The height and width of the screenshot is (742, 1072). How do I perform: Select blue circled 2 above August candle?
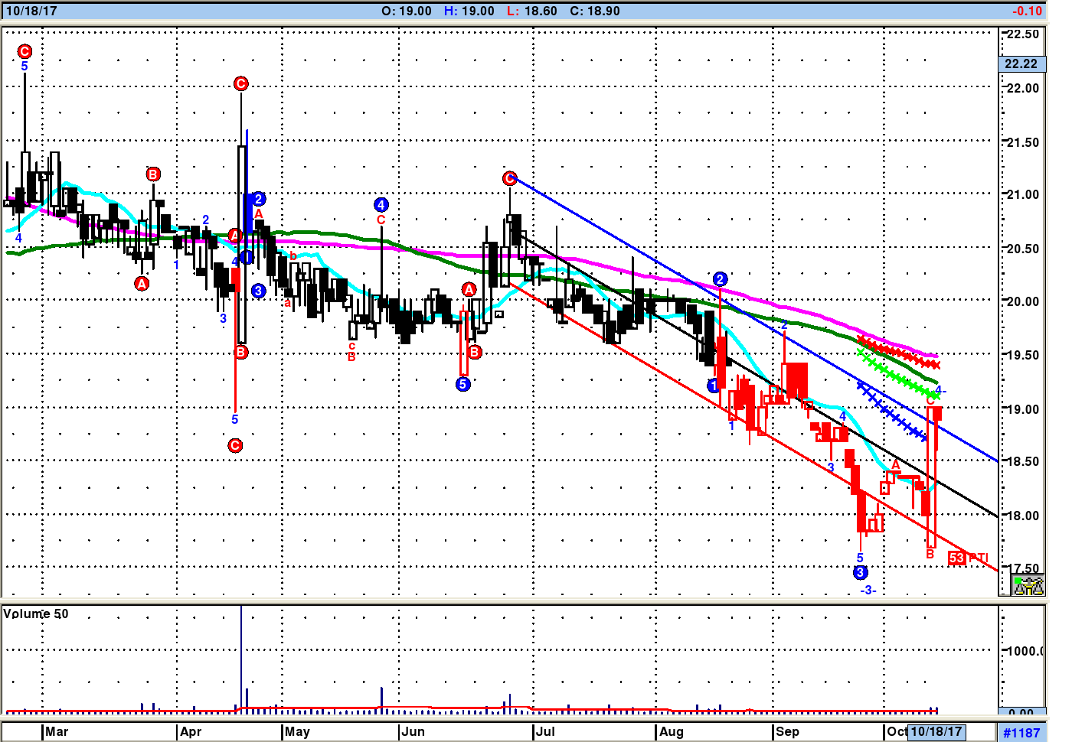(720, 279)
